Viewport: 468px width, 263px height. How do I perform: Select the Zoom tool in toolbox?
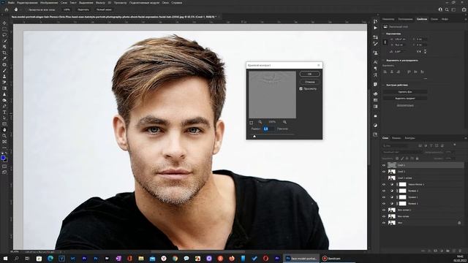[4, 136]
